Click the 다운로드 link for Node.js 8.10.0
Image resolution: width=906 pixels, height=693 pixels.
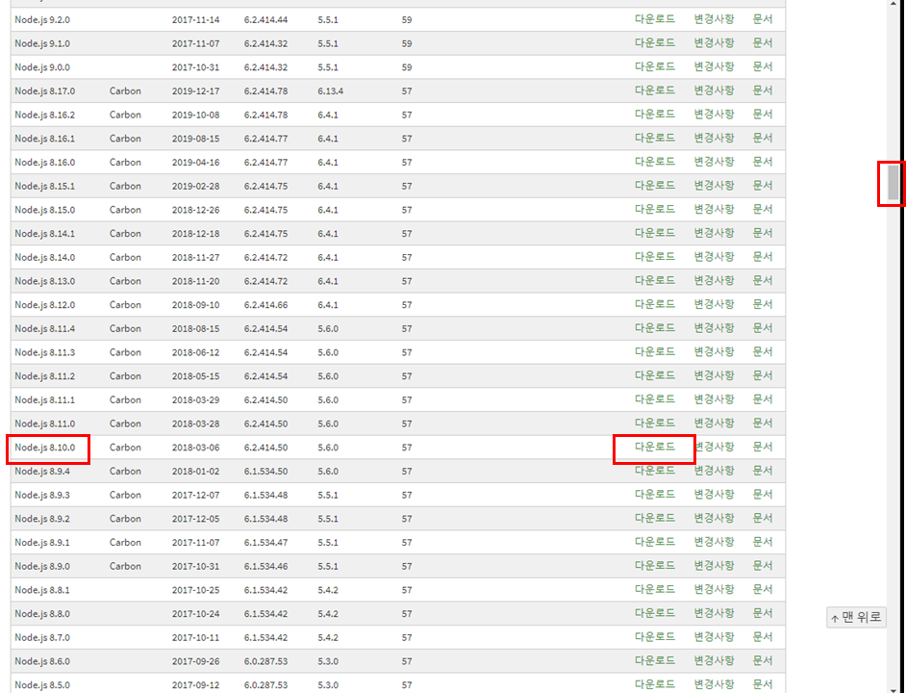click(x=655, y=448)
